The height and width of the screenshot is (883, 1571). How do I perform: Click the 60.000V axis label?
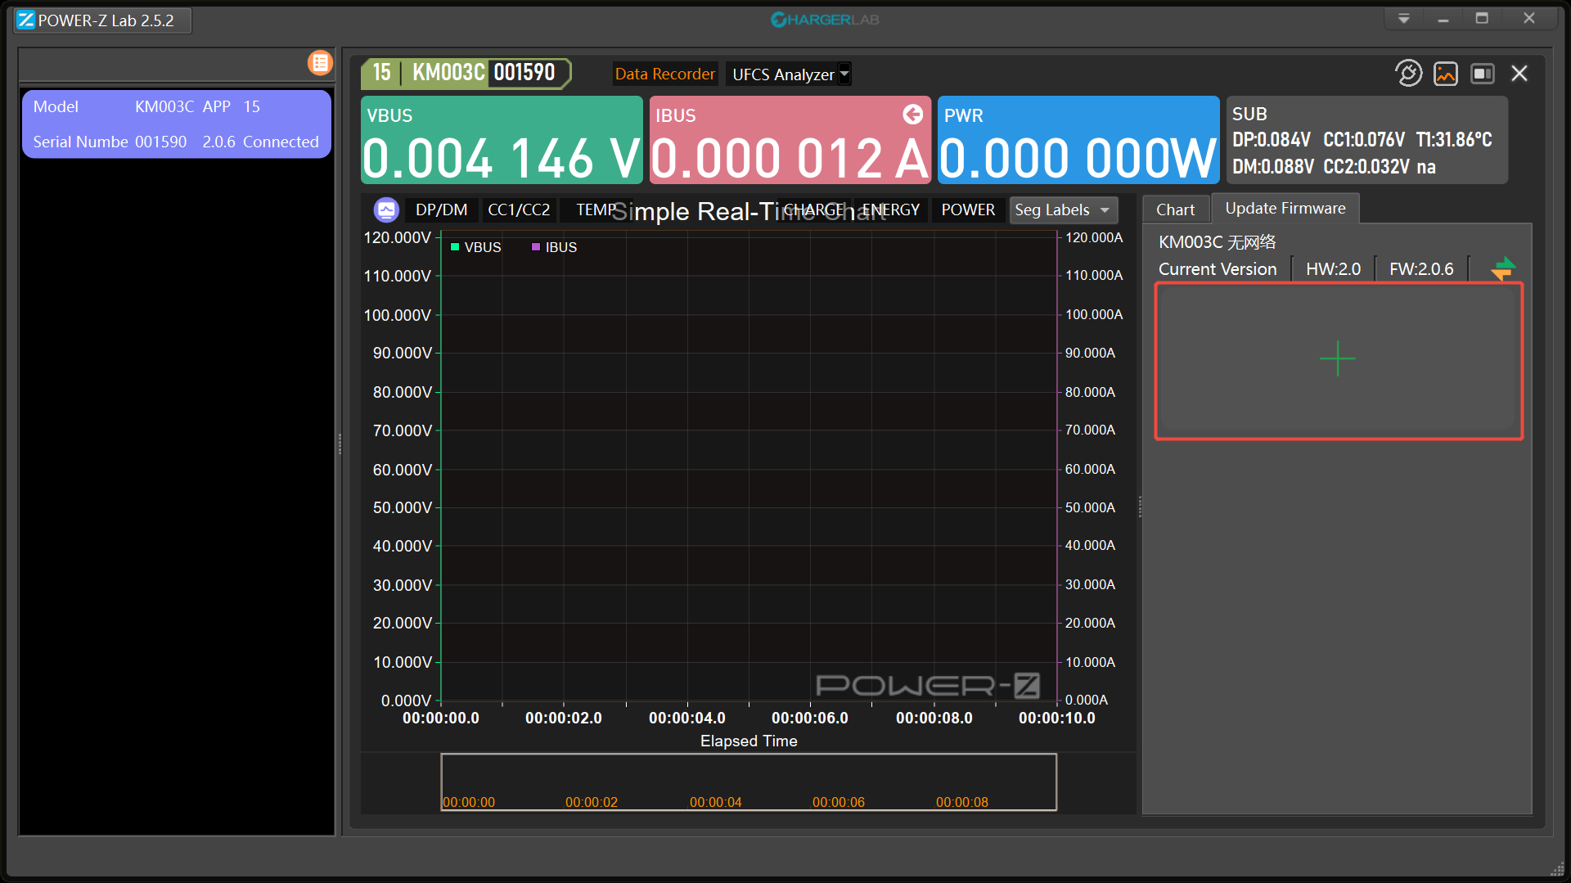pos(402,470)
